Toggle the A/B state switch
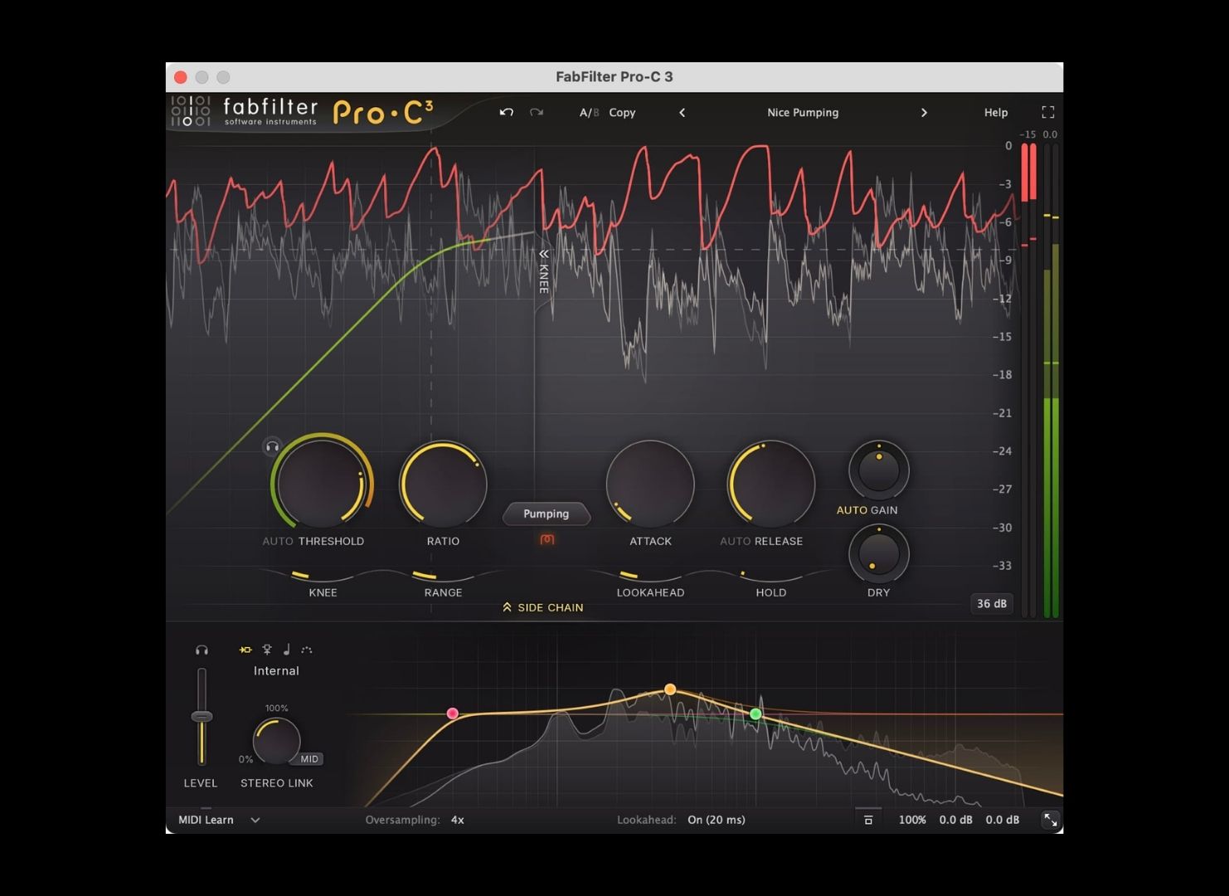The width and height of the screenshot is (1229, 896). [x=588, y=112]
